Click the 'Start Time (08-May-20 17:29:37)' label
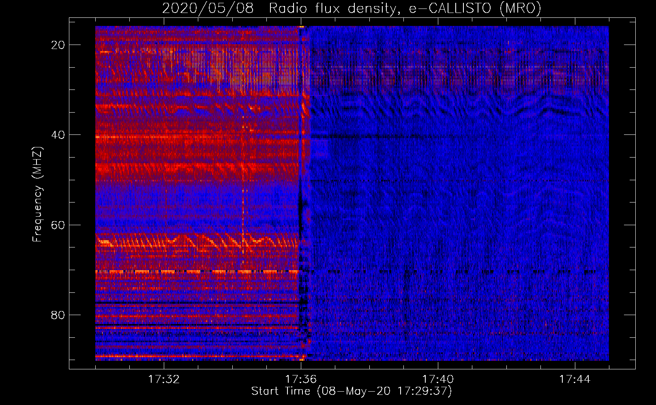 [x=352, y=391]
